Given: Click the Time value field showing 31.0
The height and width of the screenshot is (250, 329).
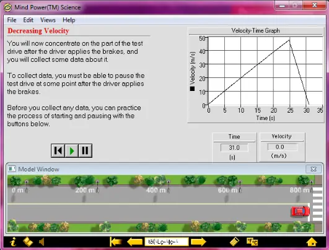Looking at the screenshot, I should (x=234, y=147).
